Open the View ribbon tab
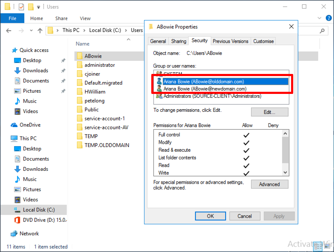Screen dimensions: 334x252 [x=85, y=18]
